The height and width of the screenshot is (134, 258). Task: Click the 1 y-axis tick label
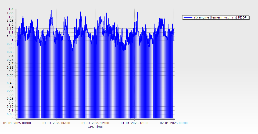(x=12, y=40)
